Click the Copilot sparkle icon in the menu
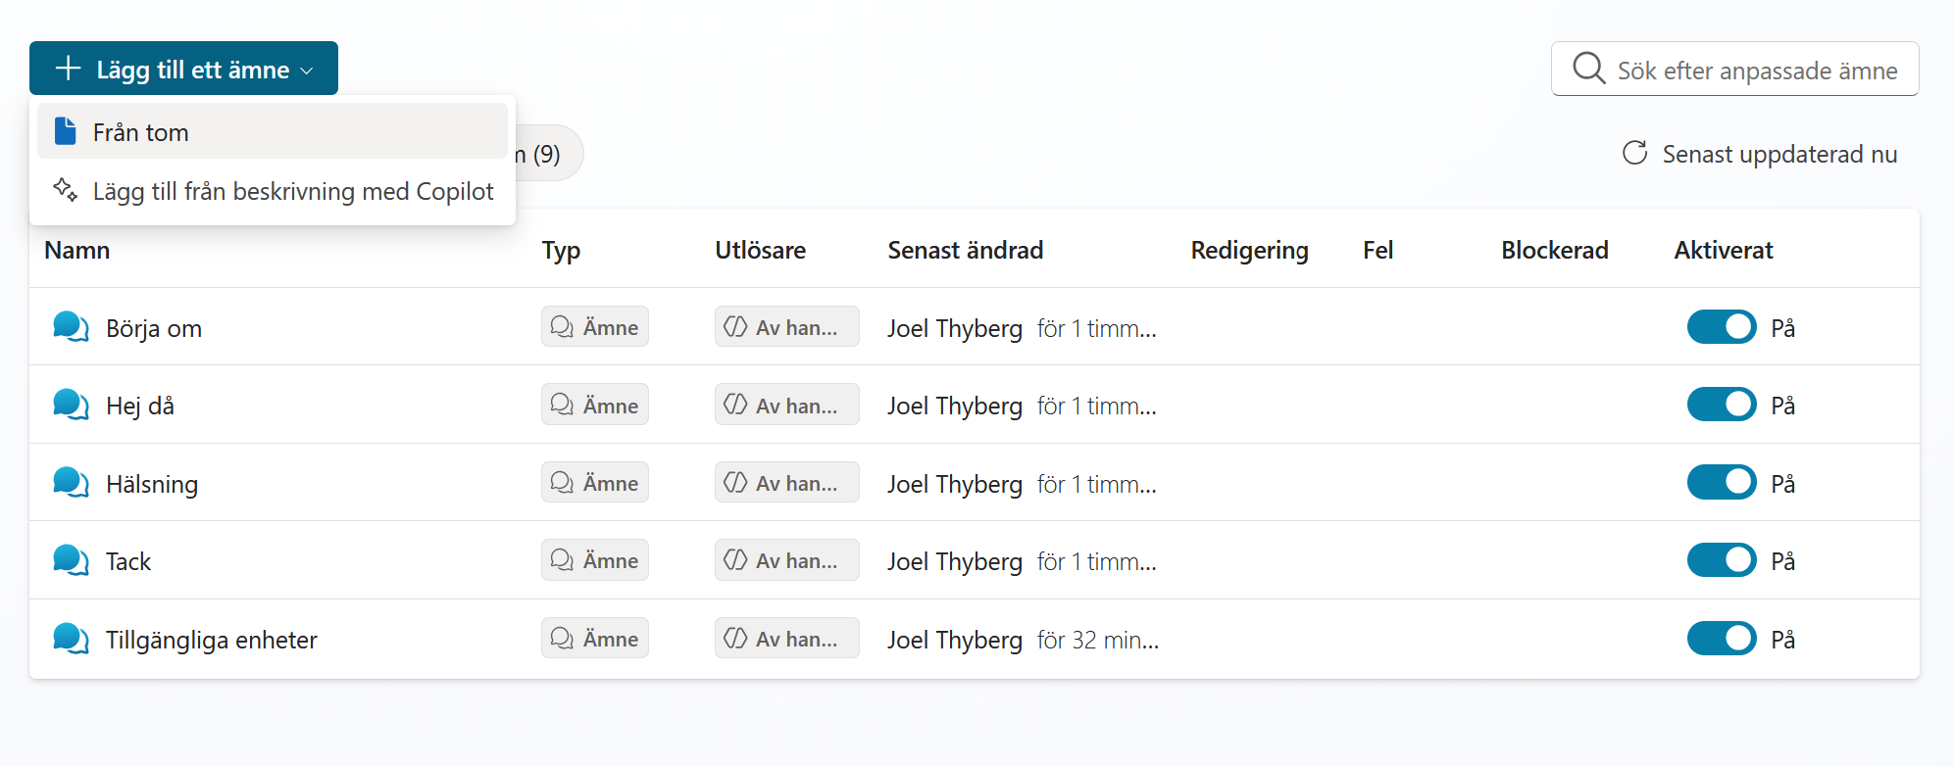 click(x=66, y=190)
